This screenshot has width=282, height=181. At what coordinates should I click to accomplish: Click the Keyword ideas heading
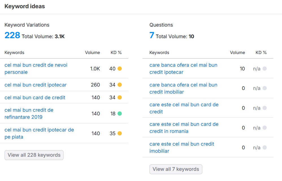tap(25, 6)
